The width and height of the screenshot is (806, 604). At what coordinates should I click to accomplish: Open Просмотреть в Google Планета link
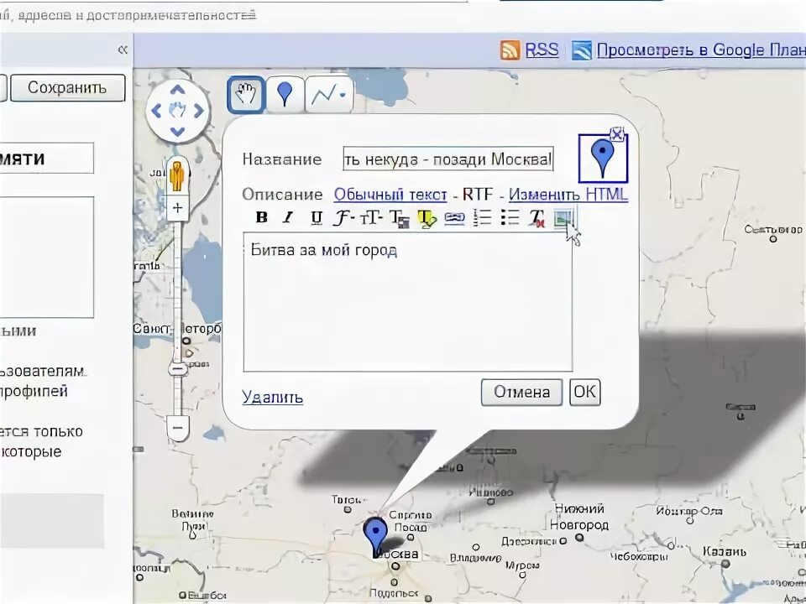coord(701,49)
